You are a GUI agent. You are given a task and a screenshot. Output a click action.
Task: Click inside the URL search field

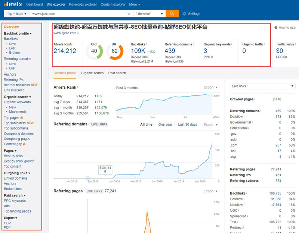pos(78,14)
